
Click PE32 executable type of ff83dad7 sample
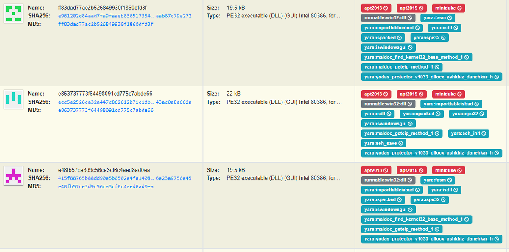pyautogui.click(x=284, y=16)
